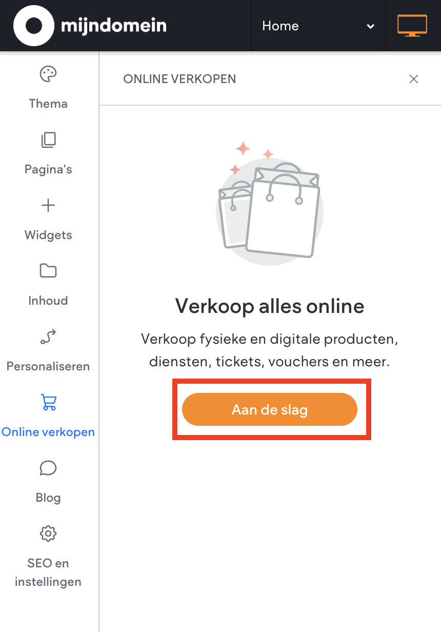Close the Online verkopen panel
Viewport: 441px width, 632px height.
pos(414,79)
